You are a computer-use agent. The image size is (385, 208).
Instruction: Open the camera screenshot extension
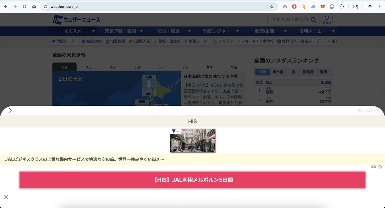click(x=285, y=6)
